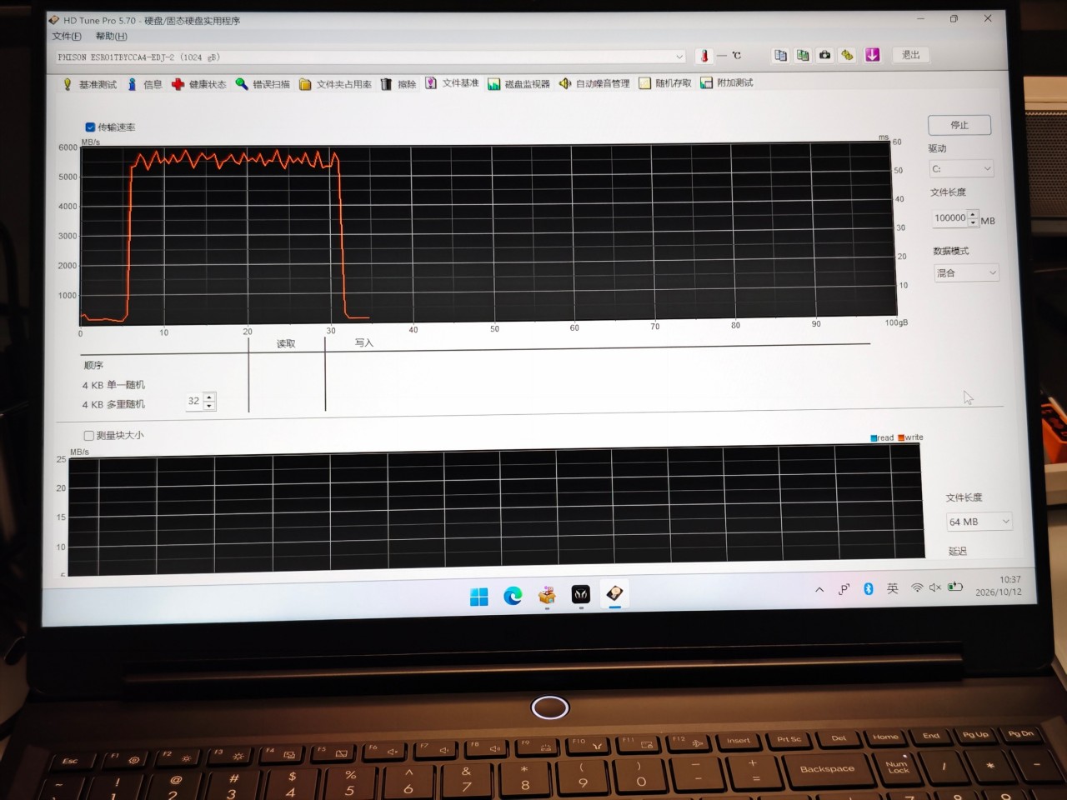Open the options icon in the toolbar
This screenshot has height=800, width=1067.
pos(847,55)
